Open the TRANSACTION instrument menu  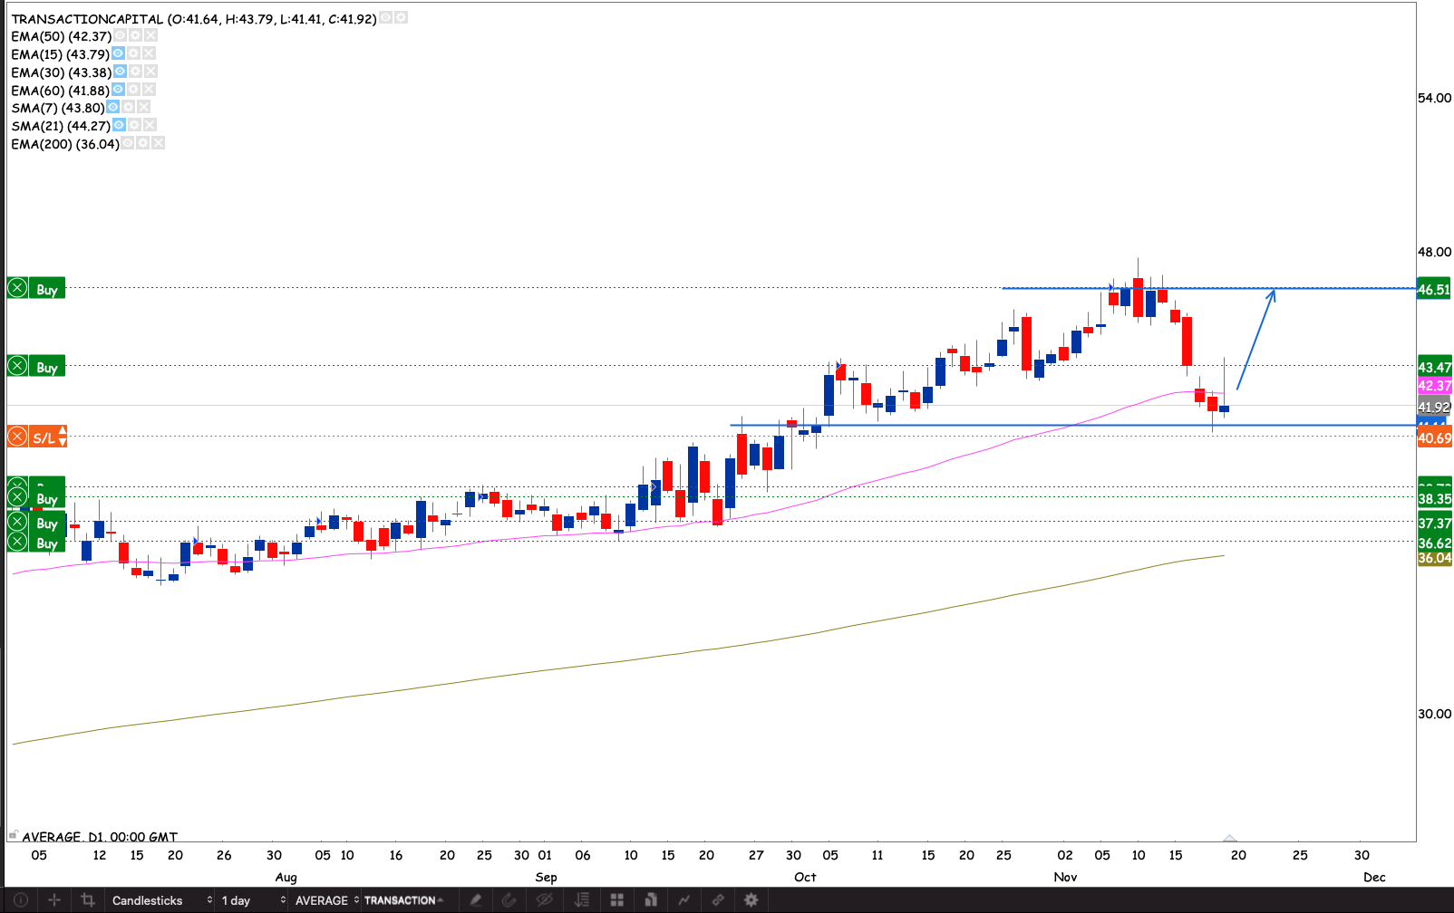[402, 899]
